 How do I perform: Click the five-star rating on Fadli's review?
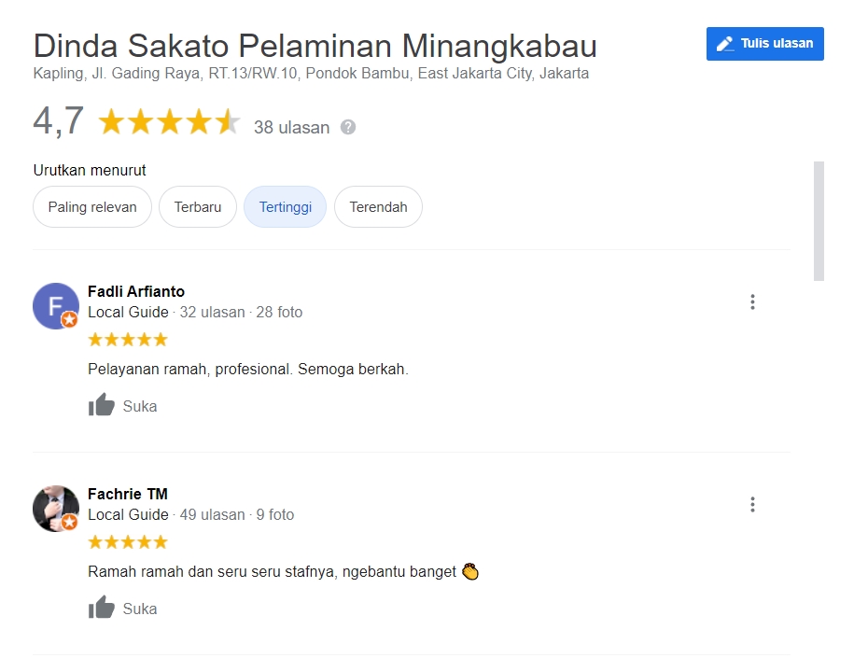tap(128, 340)
